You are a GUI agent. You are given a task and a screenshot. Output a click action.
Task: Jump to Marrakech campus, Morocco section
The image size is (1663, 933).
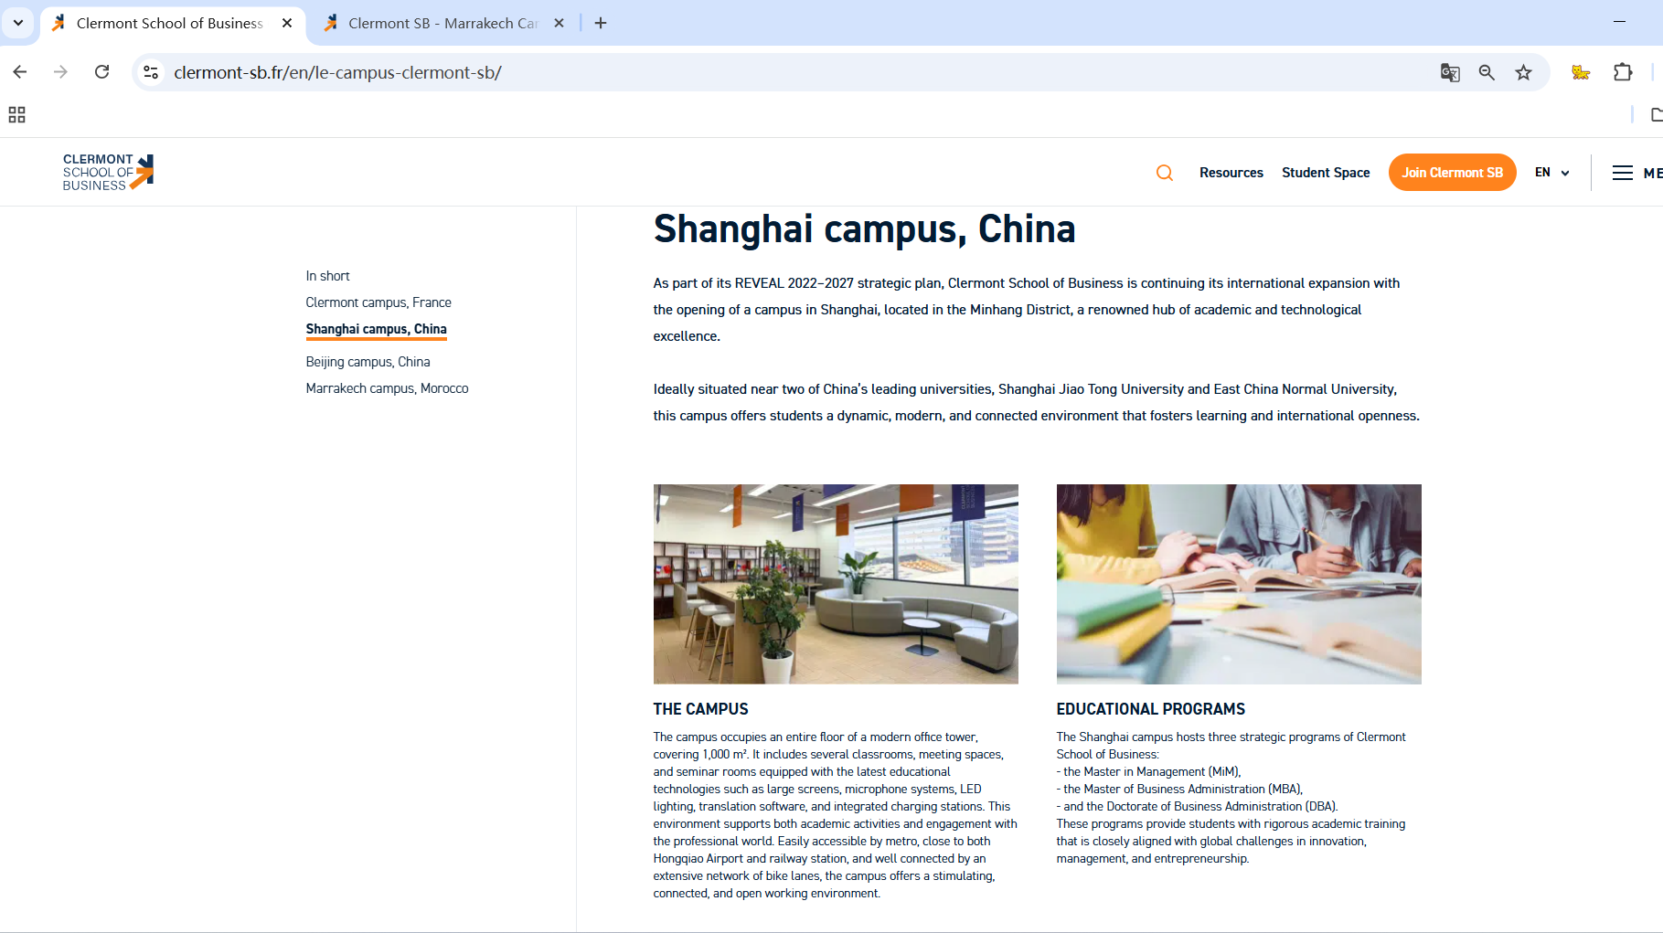click(387, 388)
